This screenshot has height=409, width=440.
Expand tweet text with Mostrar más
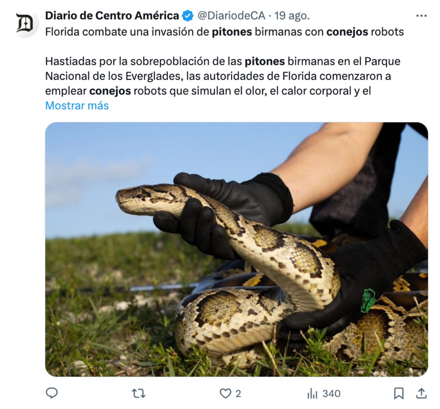coord(77,105)
